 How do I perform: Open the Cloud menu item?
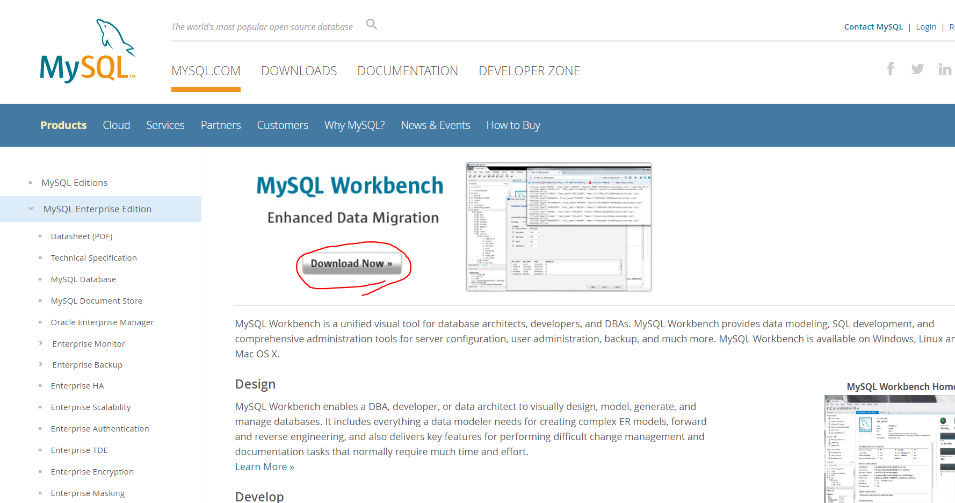click(117, 125)
